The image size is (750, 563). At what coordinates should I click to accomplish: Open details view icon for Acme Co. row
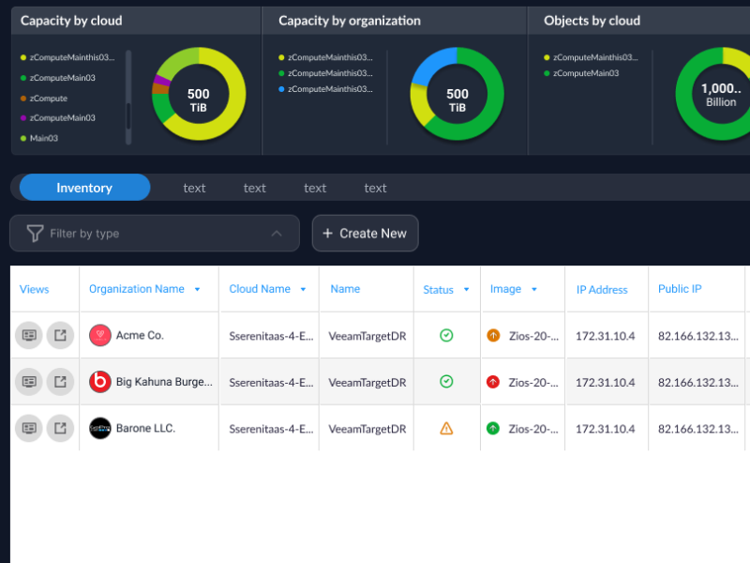[29, 335]
